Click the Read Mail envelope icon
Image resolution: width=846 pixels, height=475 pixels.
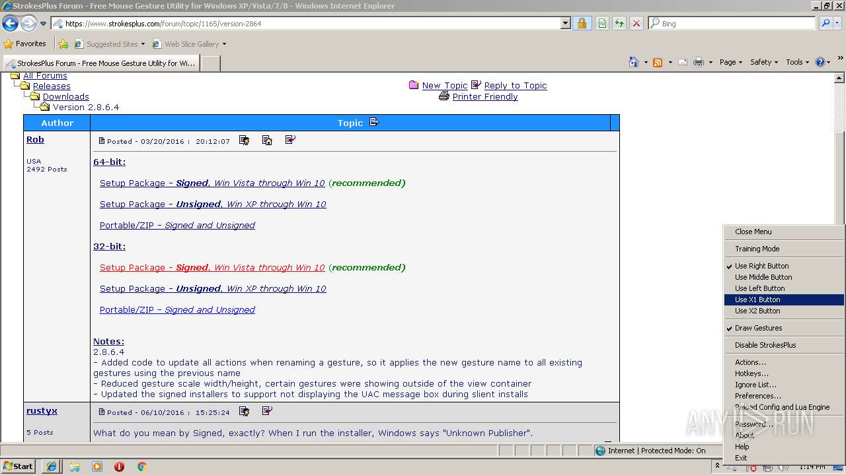(683, 62)
